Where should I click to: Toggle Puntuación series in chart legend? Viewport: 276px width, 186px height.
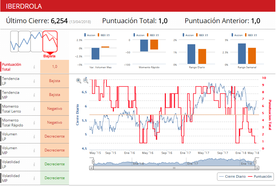tap(260, 176)
